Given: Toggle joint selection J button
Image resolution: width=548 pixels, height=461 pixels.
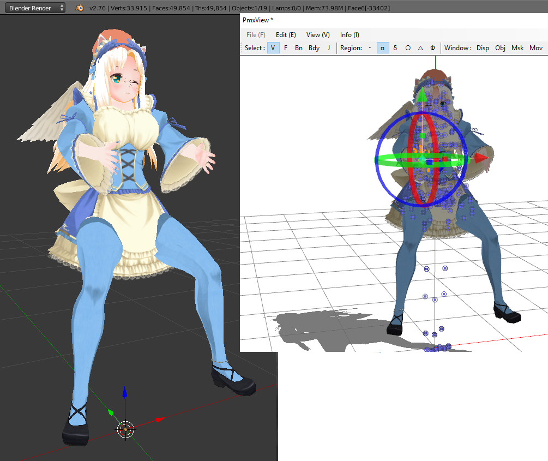Looking at the screenshot, I should pyautogui.click(x=328, y=48).
